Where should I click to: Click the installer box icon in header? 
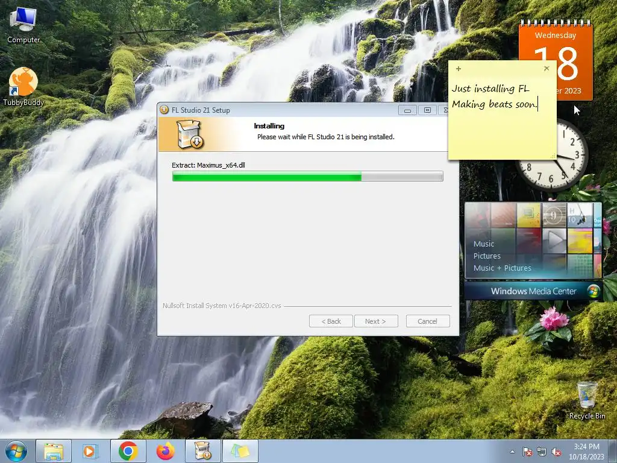pyautogui.click(x=190, y=134)
